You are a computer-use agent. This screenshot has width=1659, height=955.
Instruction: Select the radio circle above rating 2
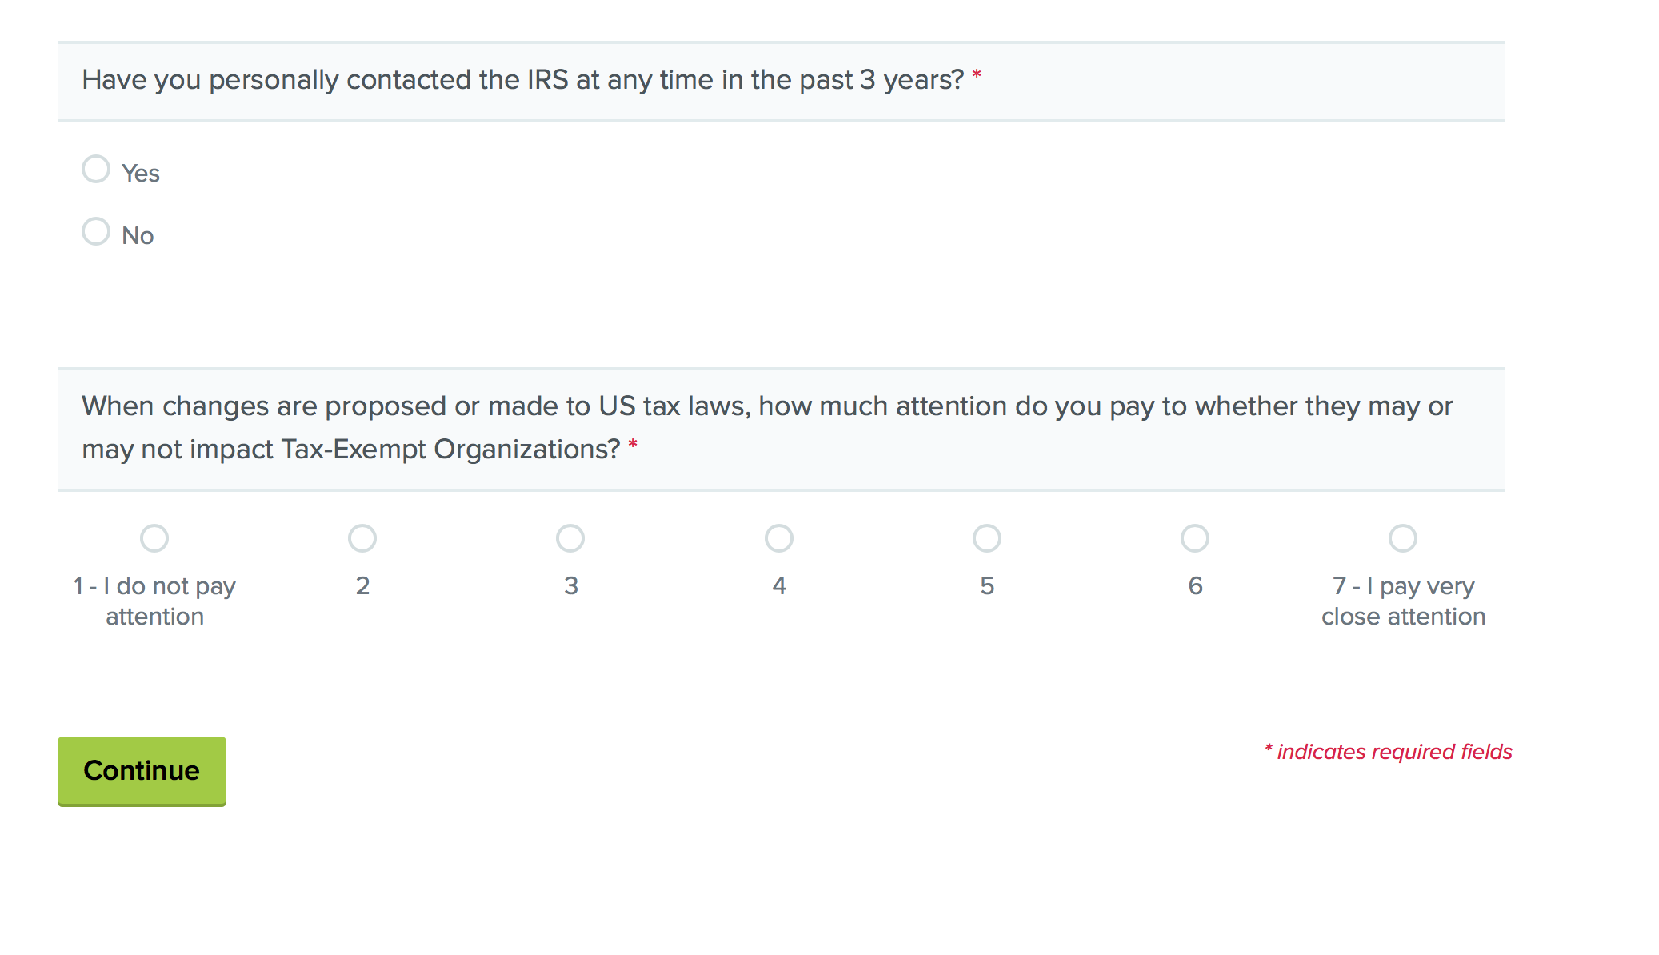click(362, 538)
